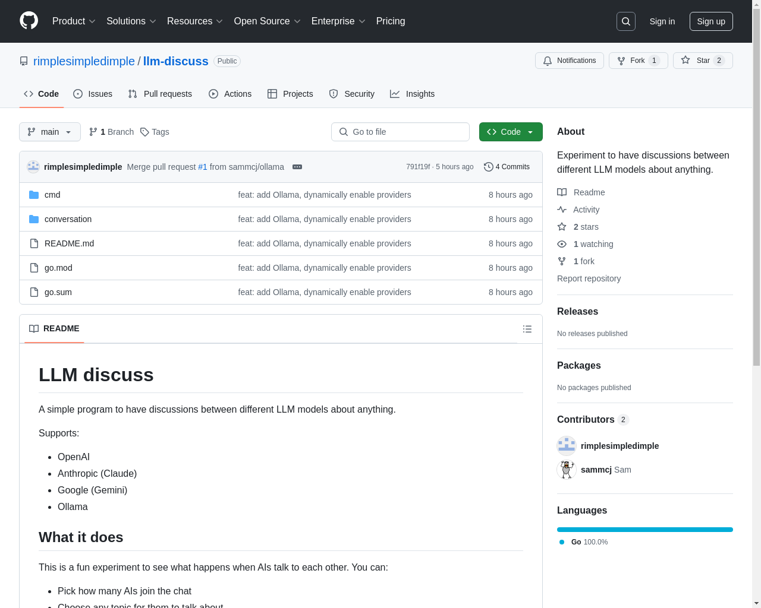
Task: Click the GitHub logo icon
Action: pos(29,21)
